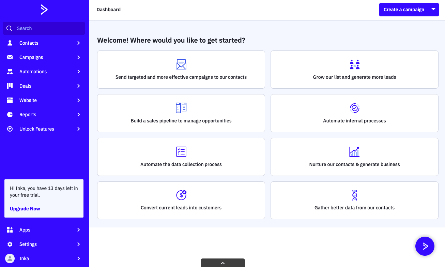Open the Contacts menu item
Viewport: 445px width, 267px height.
pyautogui.click(x=44, y=43)
